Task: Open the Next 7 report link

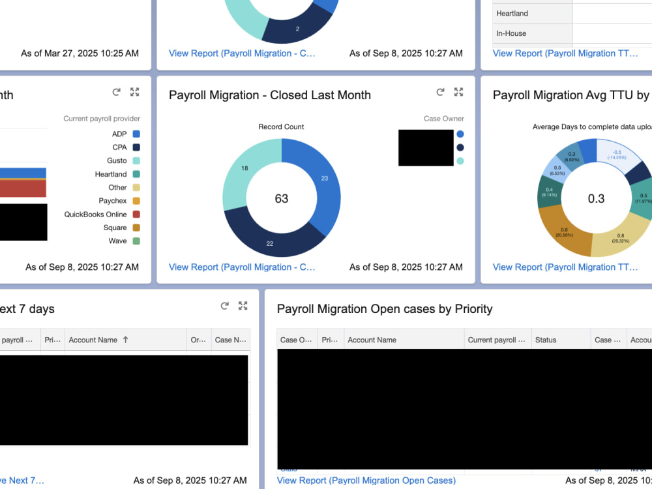Action: (x=22, y=481)
